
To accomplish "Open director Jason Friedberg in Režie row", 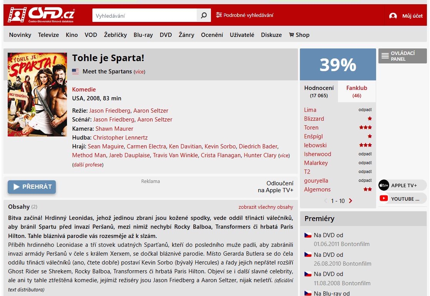I will pos(110,111).
